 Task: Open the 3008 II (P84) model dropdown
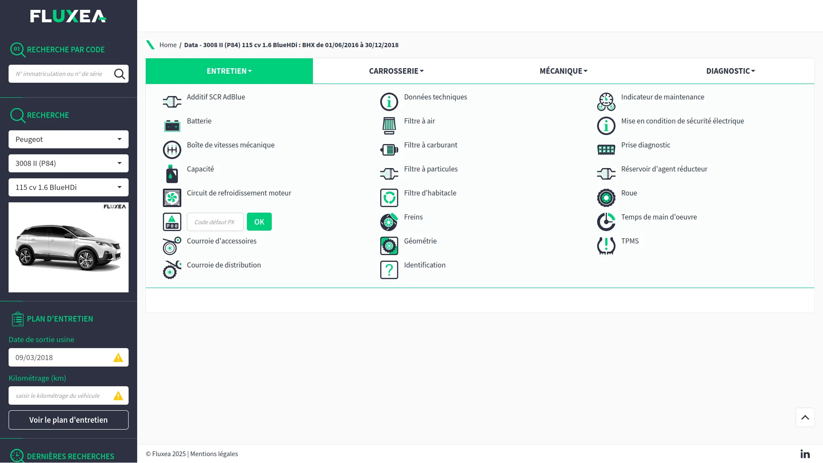coord(69,163)
